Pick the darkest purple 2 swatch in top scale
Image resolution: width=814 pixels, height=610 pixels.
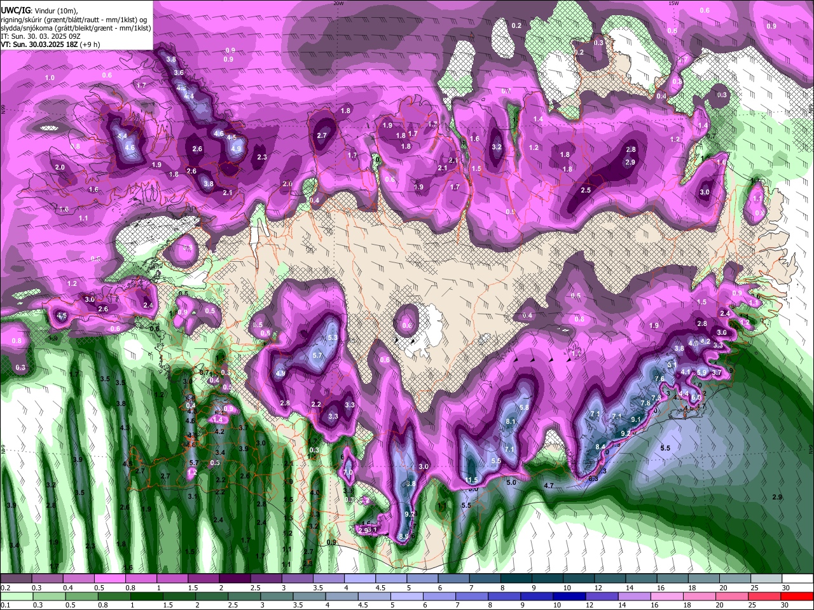235,579
